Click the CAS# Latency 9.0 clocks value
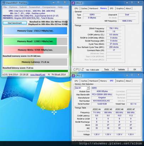144x146 pixels. click(114, 35)
